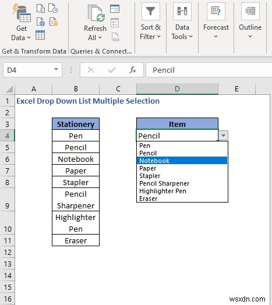This screenshot has width=272, height=305.
Task: Click the Refresh All icon
Action: (x=96, y=13)
